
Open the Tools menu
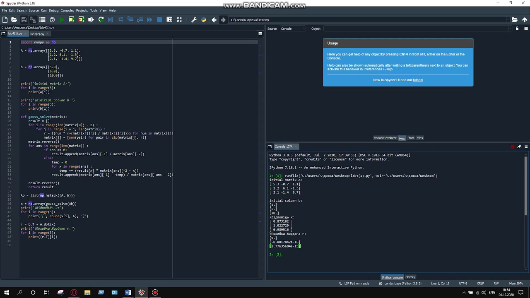pyautogui.click(x=94, y=10)
